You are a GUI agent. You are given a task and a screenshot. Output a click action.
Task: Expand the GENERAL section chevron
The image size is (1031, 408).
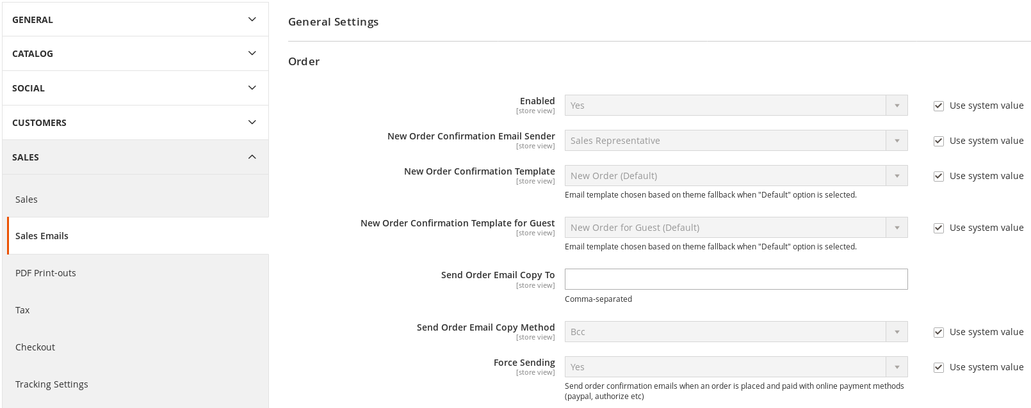[x=252, y=19]
